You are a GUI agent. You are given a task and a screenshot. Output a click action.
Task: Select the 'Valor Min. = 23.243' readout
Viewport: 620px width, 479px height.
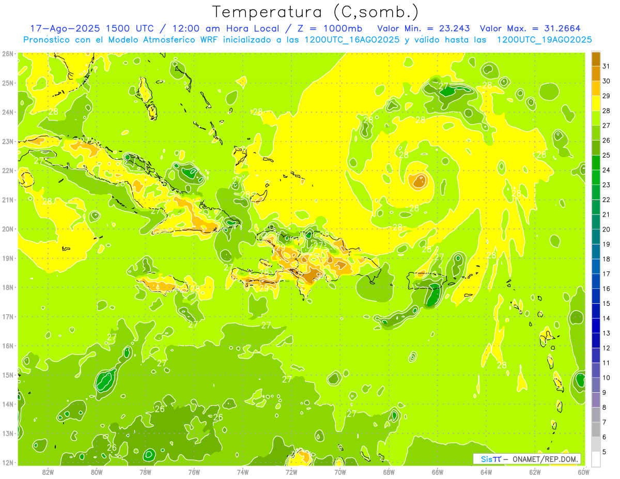pos(424,28)
